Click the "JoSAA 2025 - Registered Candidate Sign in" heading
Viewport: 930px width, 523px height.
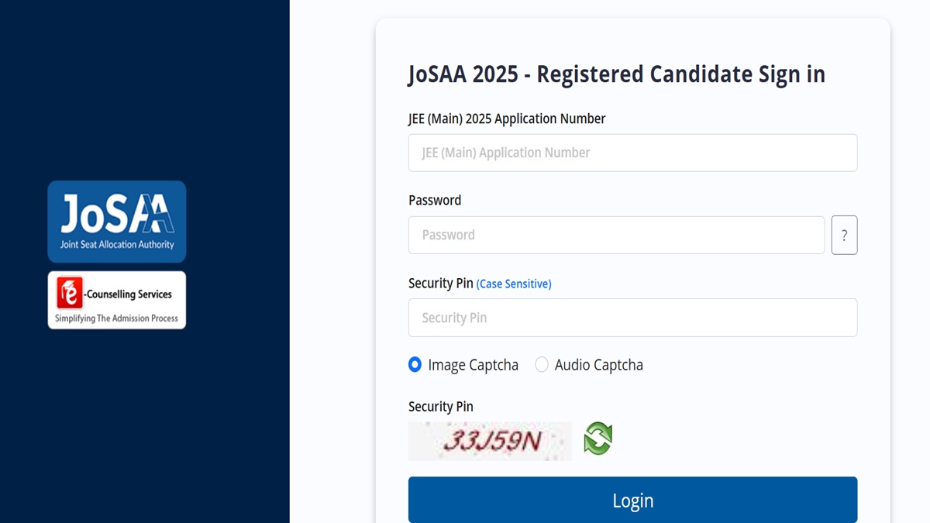tap(617, 74)
